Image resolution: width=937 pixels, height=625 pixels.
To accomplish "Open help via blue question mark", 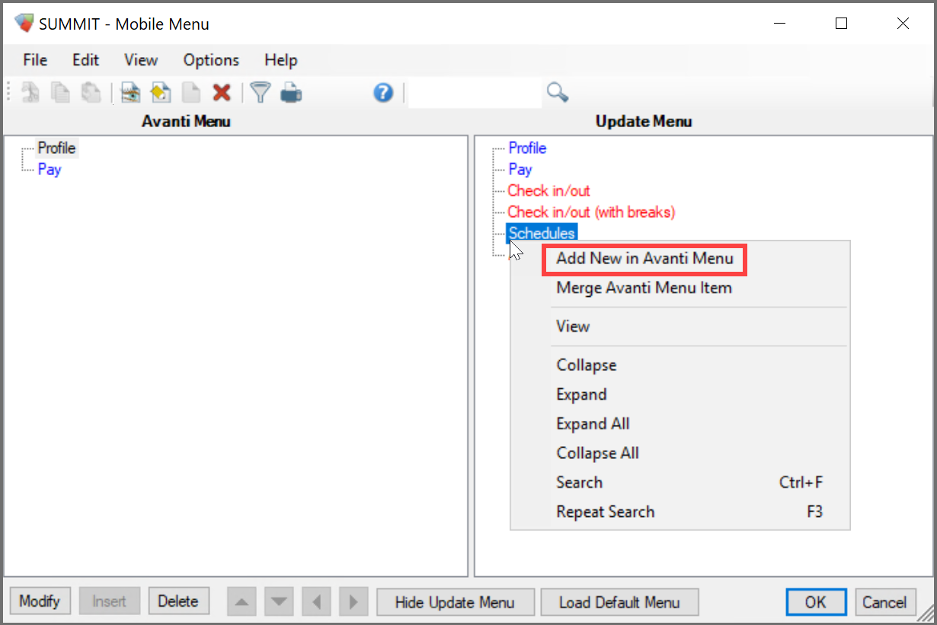I will click(383, 93).
